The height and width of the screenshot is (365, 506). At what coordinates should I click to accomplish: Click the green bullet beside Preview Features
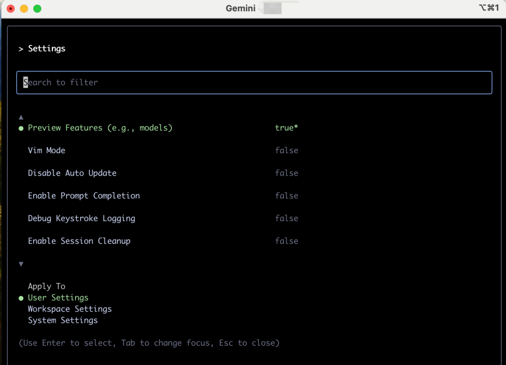[21, 128]
